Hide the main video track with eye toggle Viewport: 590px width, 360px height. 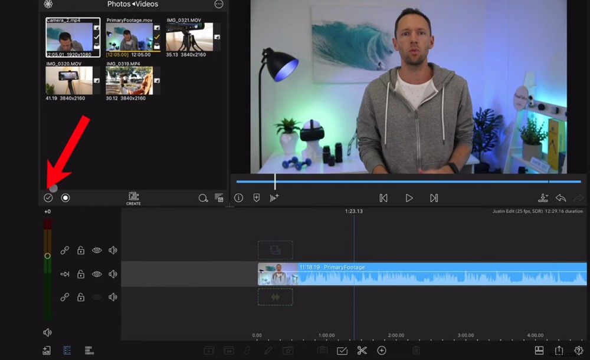point(97,273)
